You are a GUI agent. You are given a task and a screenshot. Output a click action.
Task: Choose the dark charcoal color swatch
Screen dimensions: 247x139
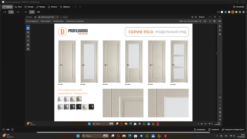tap(218, 12)
